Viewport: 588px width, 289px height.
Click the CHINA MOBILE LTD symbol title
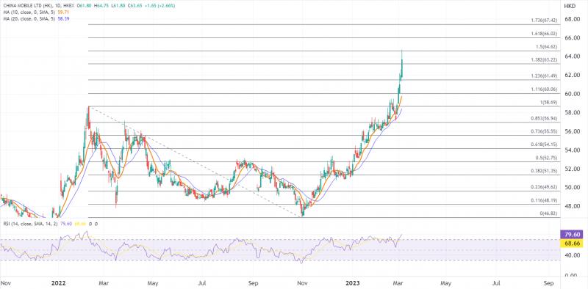tap(20, 6)
